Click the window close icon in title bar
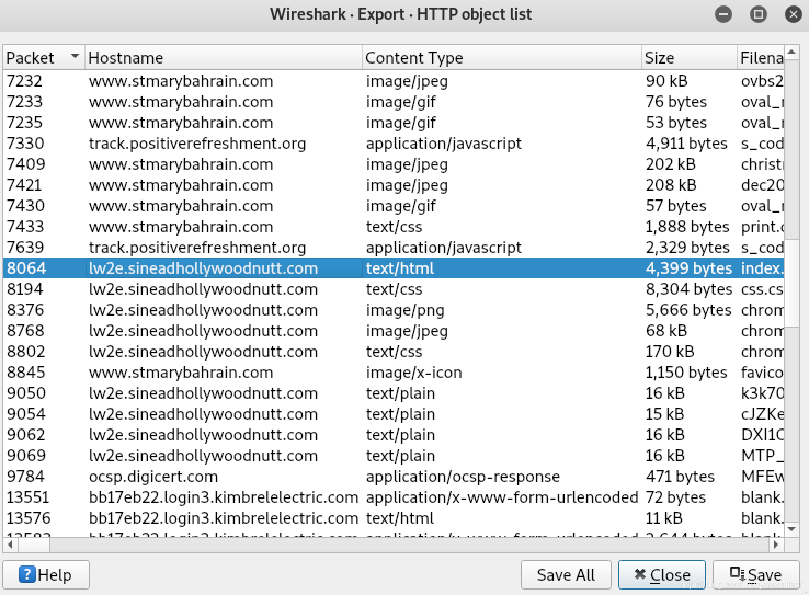This screenshot has width=809, height=595. tap(793, 14)
